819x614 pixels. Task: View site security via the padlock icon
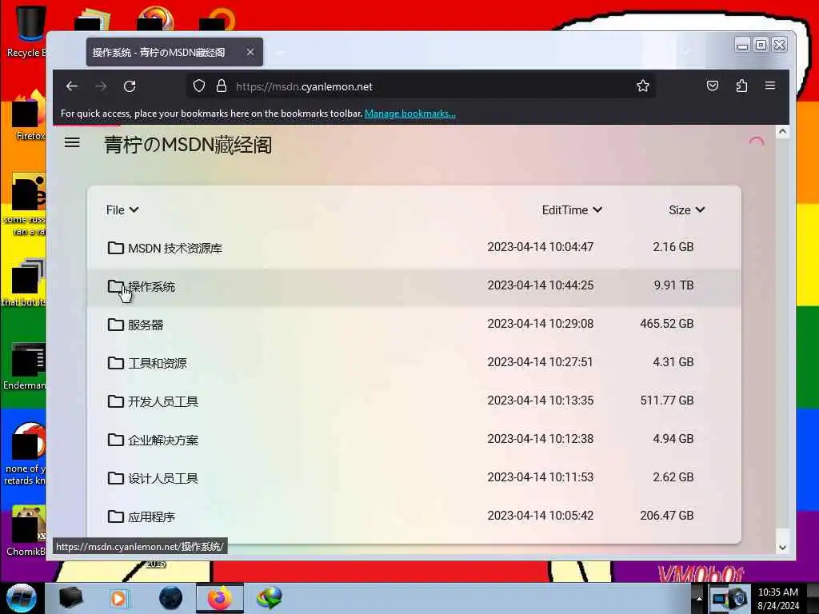tap(222, 86)
